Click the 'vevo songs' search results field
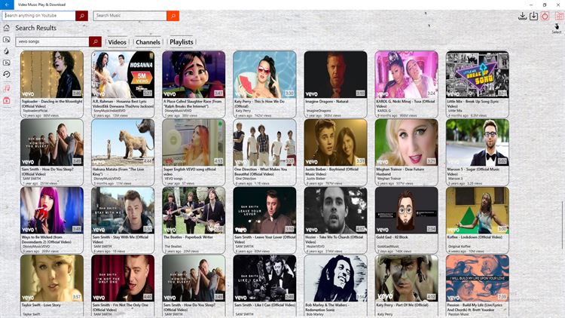The image size is (565, 318). 52,42
